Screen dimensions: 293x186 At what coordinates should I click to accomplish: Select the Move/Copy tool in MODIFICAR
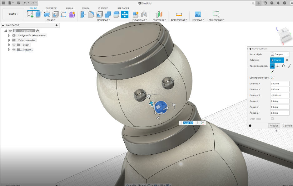pos(125,14)
